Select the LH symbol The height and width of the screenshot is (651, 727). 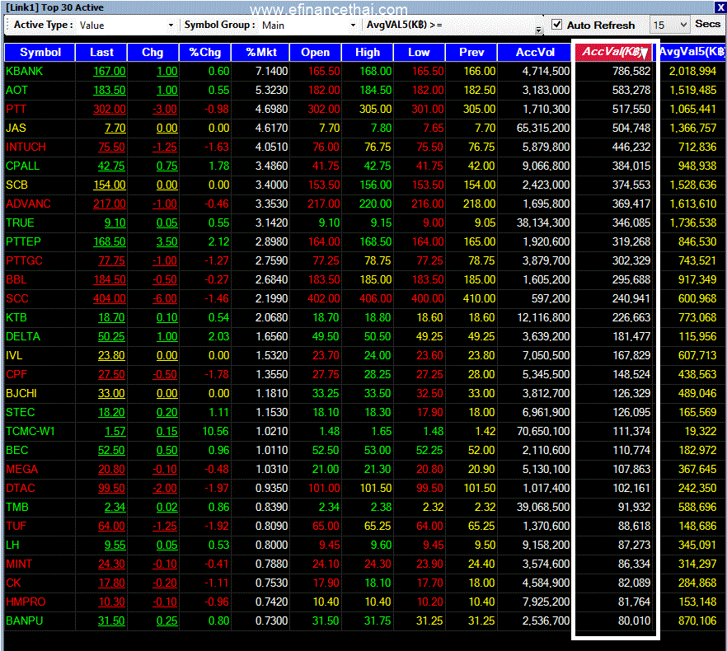[12, 546]
